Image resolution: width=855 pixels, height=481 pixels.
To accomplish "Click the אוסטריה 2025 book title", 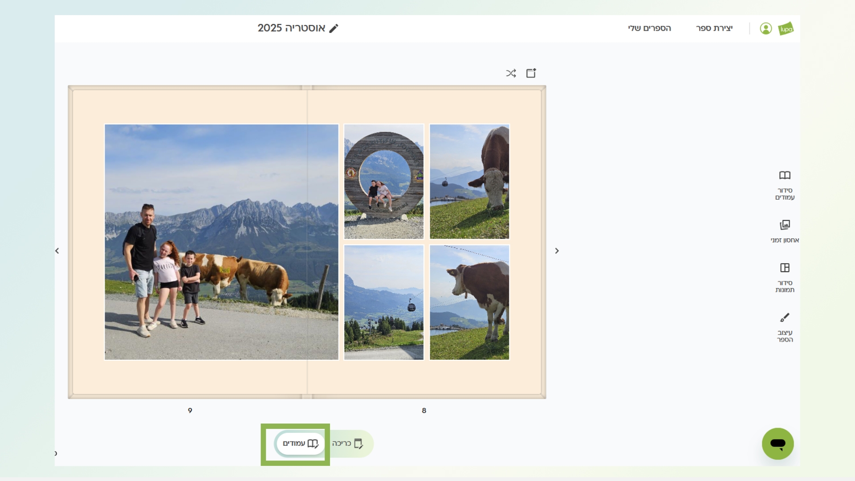I will (291, 28).
